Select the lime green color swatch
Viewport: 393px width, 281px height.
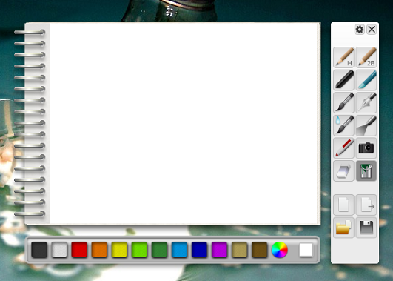tap(139, 250)
